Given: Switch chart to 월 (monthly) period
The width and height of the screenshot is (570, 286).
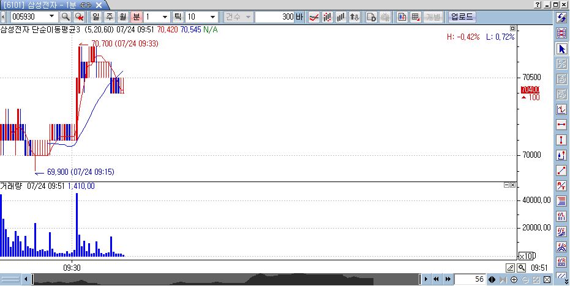Looking at the screenshot, I should click(x=122, y=16).
